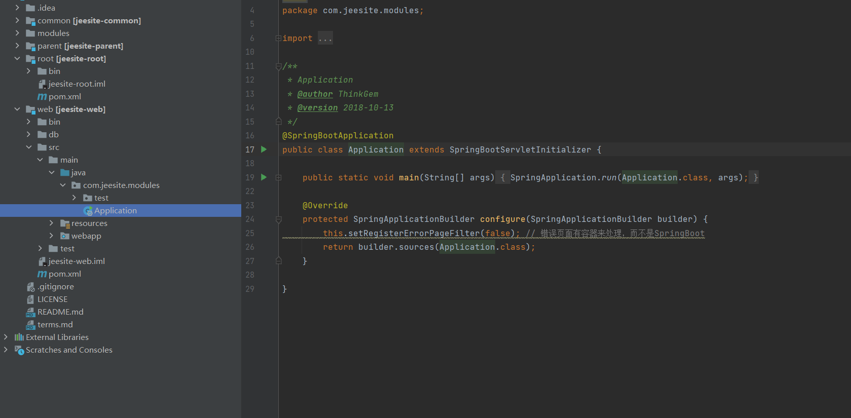Expand the db folder under web
Screen dimensions: 851x418
click(x=28, y=134)
